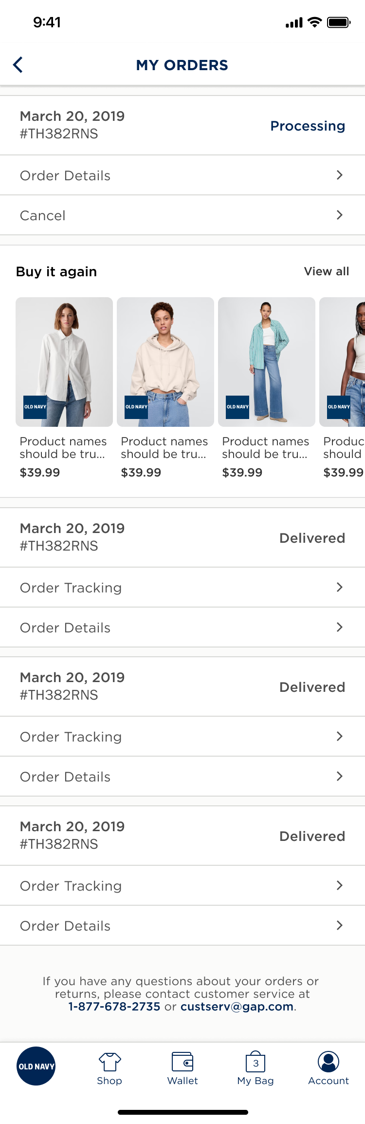Expand Order Details for the Processing order
This screenshot has width=365, height=1124.
point(182,175)
